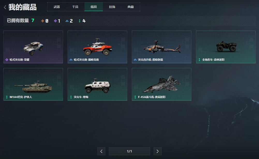Click the blue rarity count icon
The image size is (259, 159).
(x=67, y=21)
